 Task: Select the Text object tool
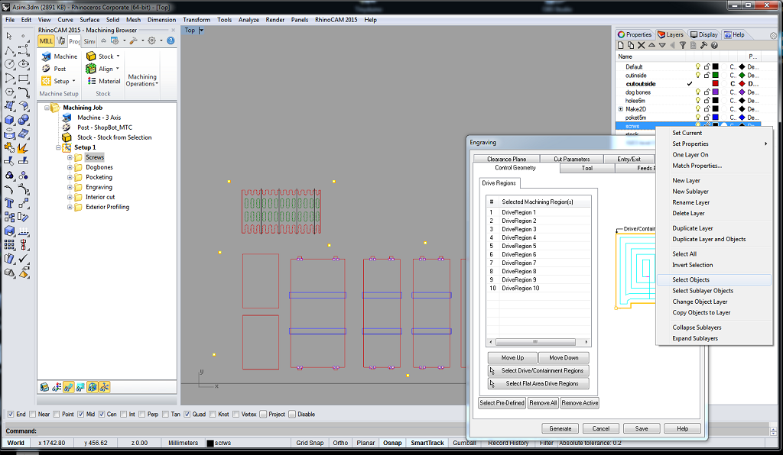click(x=9, y=203)
